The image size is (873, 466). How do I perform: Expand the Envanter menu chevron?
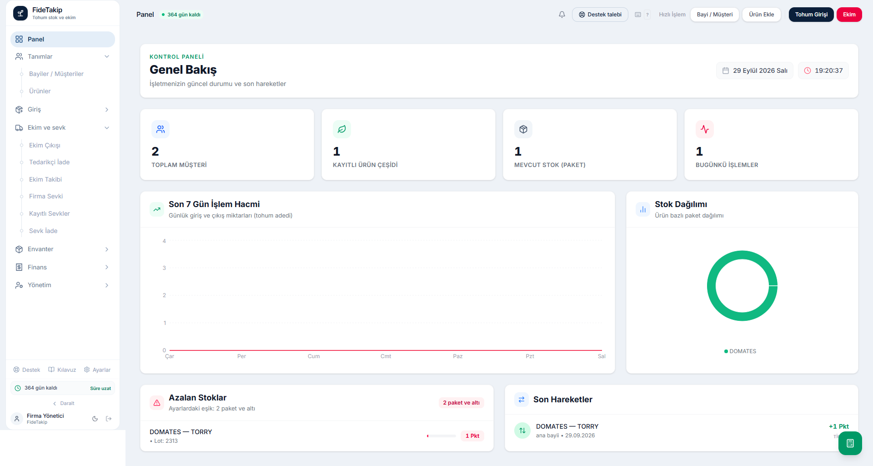click(x=107, y=249)
